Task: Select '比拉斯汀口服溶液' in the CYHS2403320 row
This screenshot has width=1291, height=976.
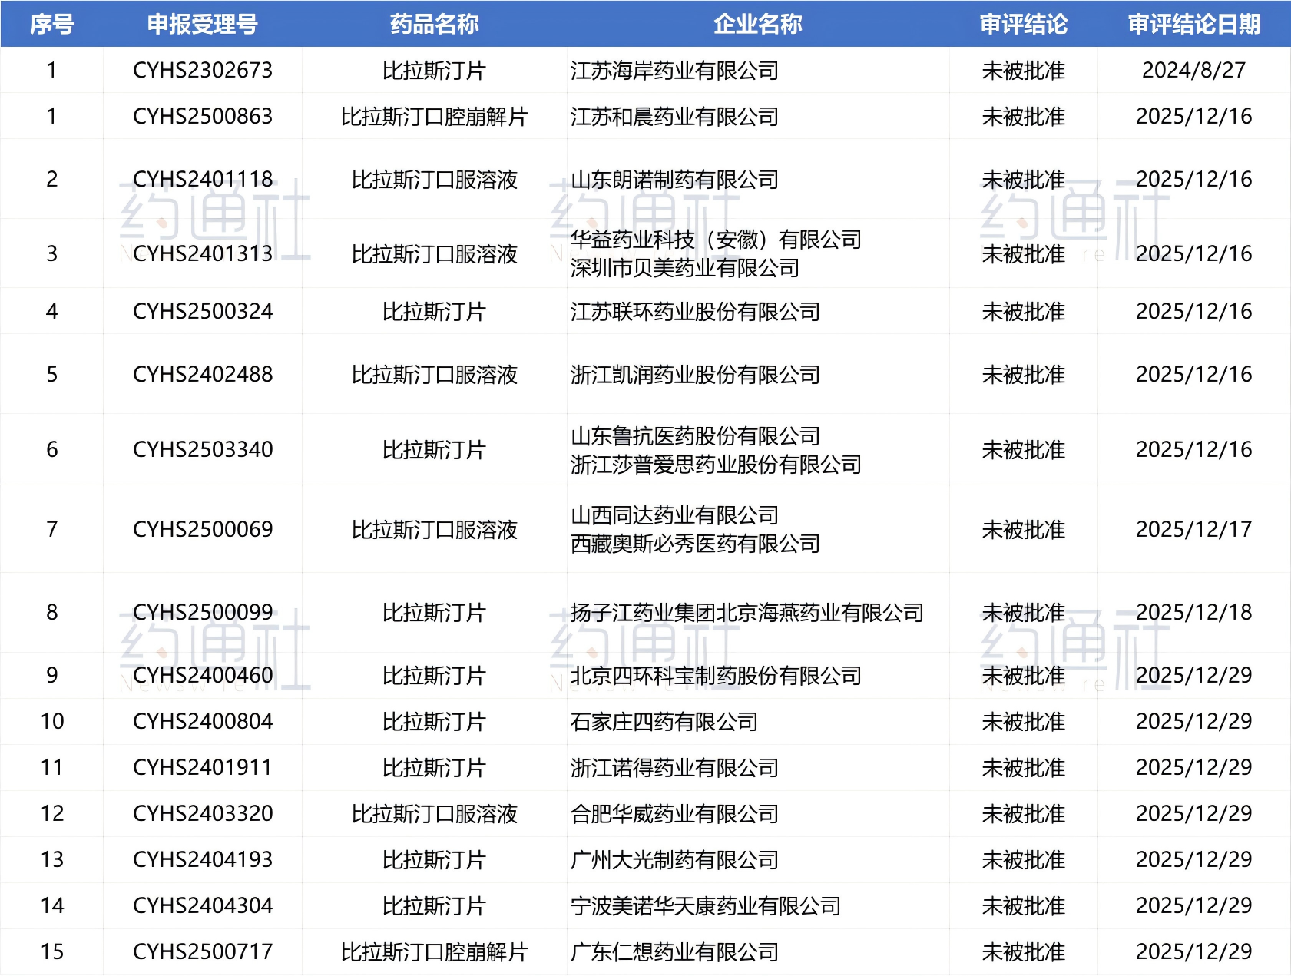Action: click(x=435, y=814)
